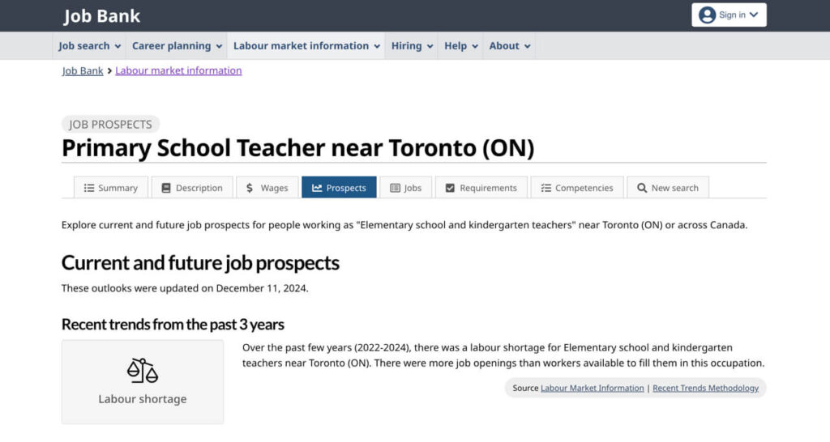Click the Job Bank header logo
This screenshot has height=442, width=830.
tap(101, 16)
